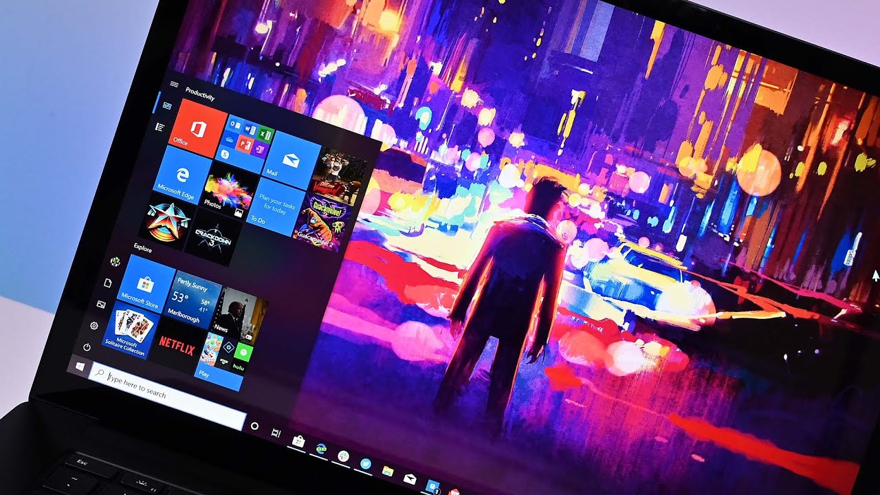Open the Mail tile in Start
Viewport: 880px width, 495px height.
click(294, 161)
